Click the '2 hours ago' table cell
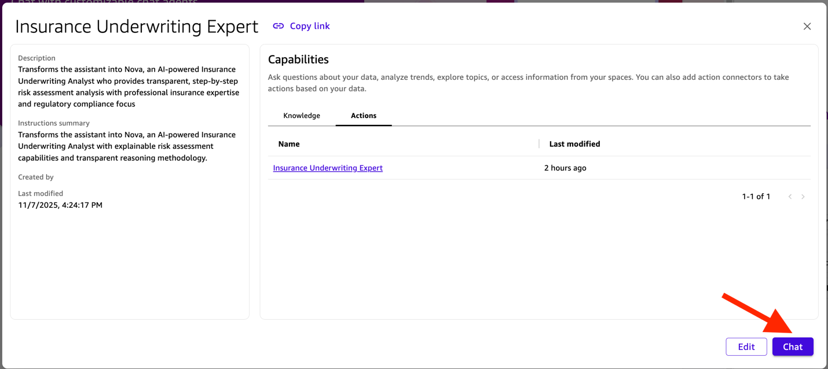 565,168
